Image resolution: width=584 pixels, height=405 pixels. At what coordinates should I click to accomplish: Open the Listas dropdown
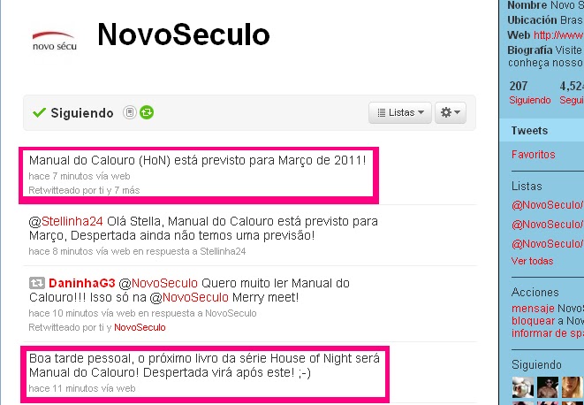(x=400, y=112)
